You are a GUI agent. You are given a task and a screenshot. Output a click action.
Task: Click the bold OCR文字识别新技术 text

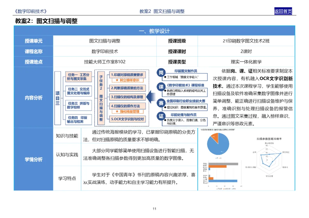click(253, 82)
